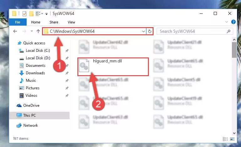The height and width of the screenshot is (147, 241).
Task: Click the address bar path C:\Windows\SysWOW64
Action: [72, 32]
